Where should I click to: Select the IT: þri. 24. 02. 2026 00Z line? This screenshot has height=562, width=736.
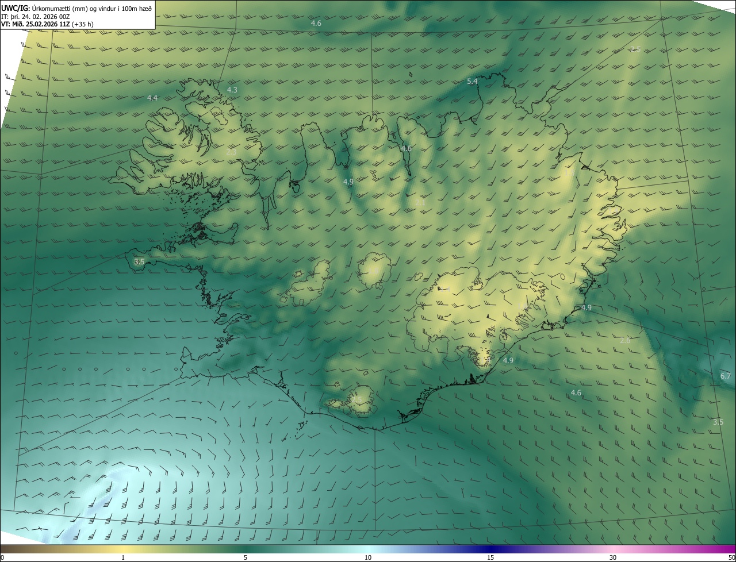[x=36, y=17]
